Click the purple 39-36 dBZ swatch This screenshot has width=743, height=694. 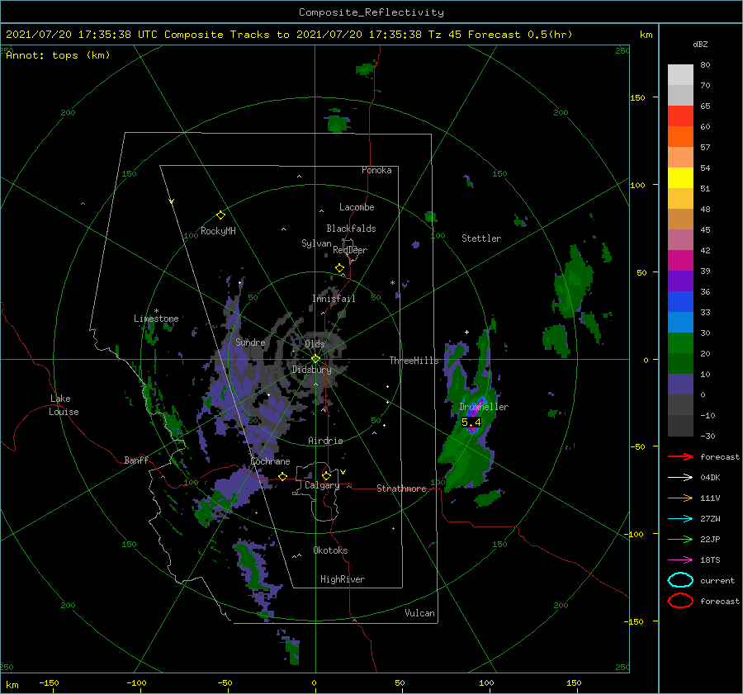pos(680,281)
